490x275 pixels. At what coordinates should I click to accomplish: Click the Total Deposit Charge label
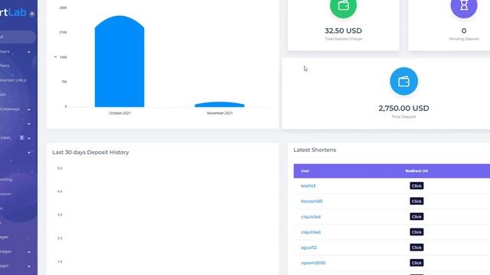(x=343, y=39)
